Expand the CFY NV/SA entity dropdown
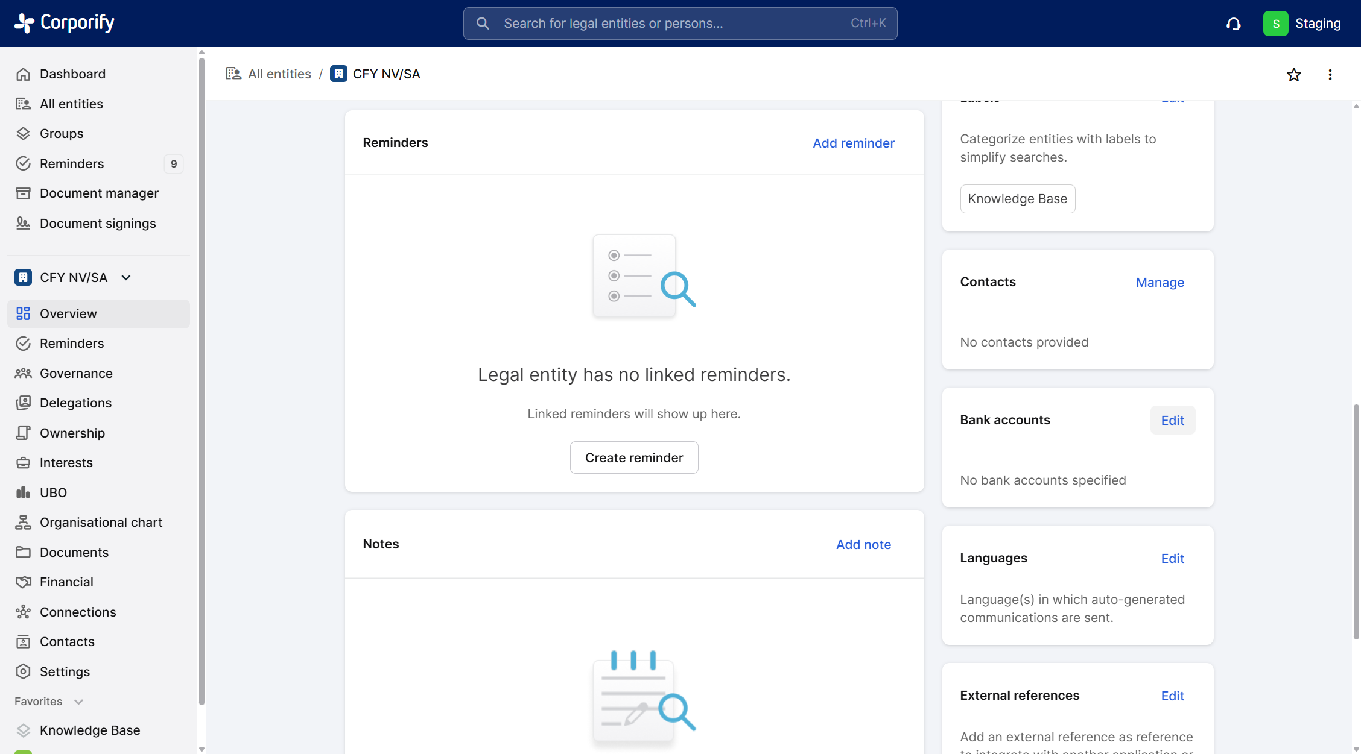Image resolution: width=1361 pixels, height=754 pixels. tap(126, 278)
